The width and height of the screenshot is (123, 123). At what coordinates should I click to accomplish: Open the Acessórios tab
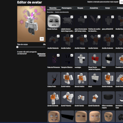(x=95, y=8)
